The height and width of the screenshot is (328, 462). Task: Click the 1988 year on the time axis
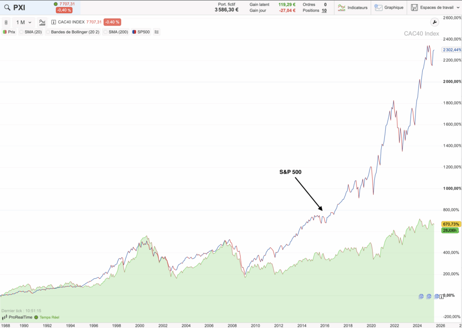coord(5,326)
